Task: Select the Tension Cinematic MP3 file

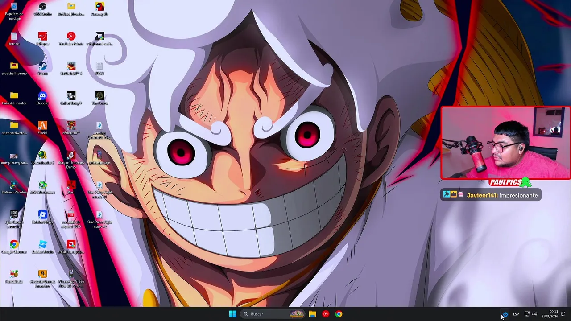Action: pos(99,130)
